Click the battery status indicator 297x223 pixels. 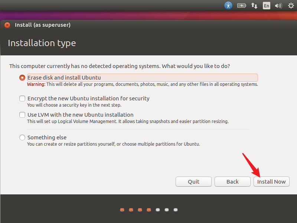pyautogui.click(x=242, y=6)
